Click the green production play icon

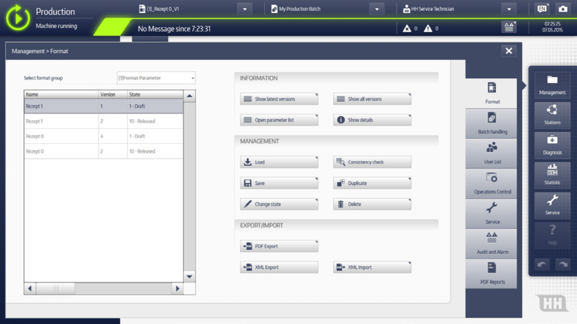tap(18, 18)
